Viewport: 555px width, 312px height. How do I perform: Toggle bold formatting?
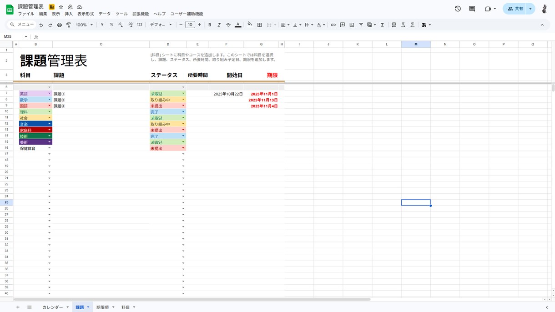coord(210,25)
